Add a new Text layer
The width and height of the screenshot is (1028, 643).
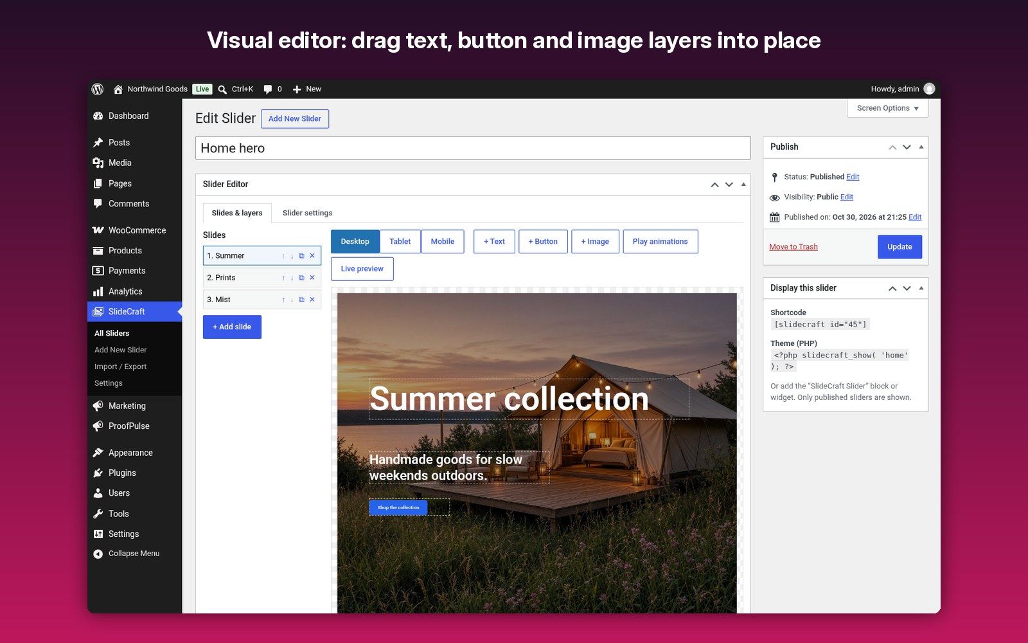coord(494,242)
